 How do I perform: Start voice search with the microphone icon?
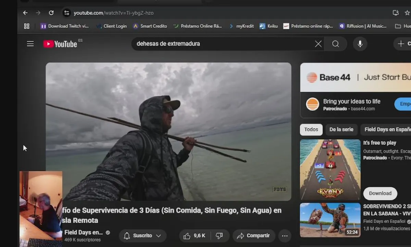point(360,44)
